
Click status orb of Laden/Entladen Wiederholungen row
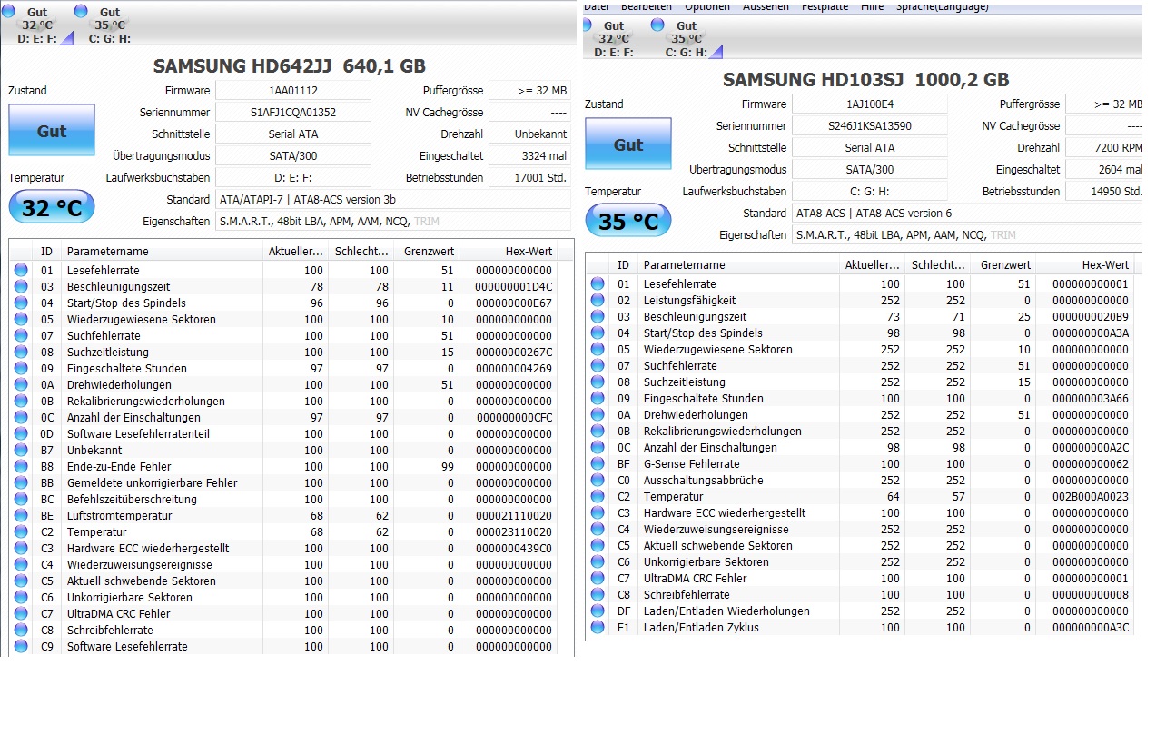(x=598, y=611)
